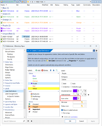102x126 pixels.
Task: Select Label Assignments in preferences tree
Action: pos(11,94)
